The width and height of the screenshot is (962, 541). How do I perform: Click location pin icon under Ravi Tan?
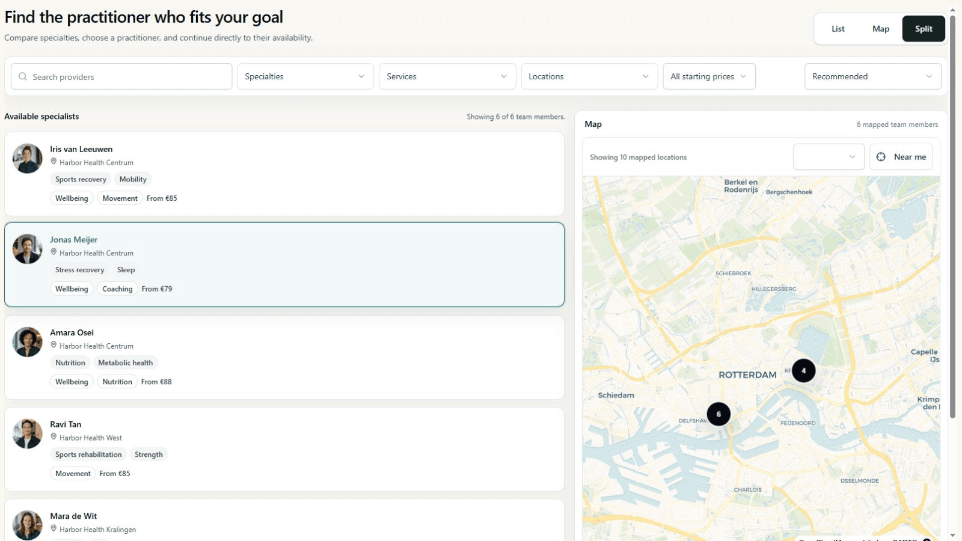[54, 437]
